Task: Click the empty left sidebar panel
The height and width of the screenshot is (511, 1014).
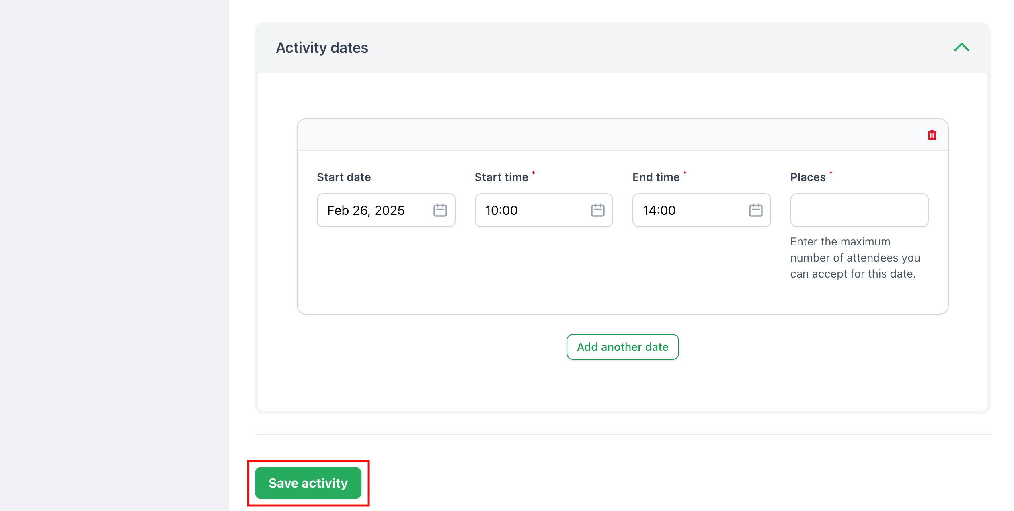Action: pos(114,255)
